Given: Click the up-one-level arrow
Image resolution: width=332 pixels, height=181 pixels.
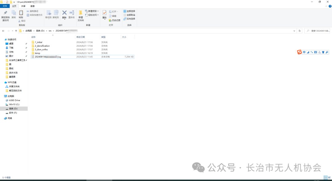Looking at the screenshot, I should tap(16, 31).
